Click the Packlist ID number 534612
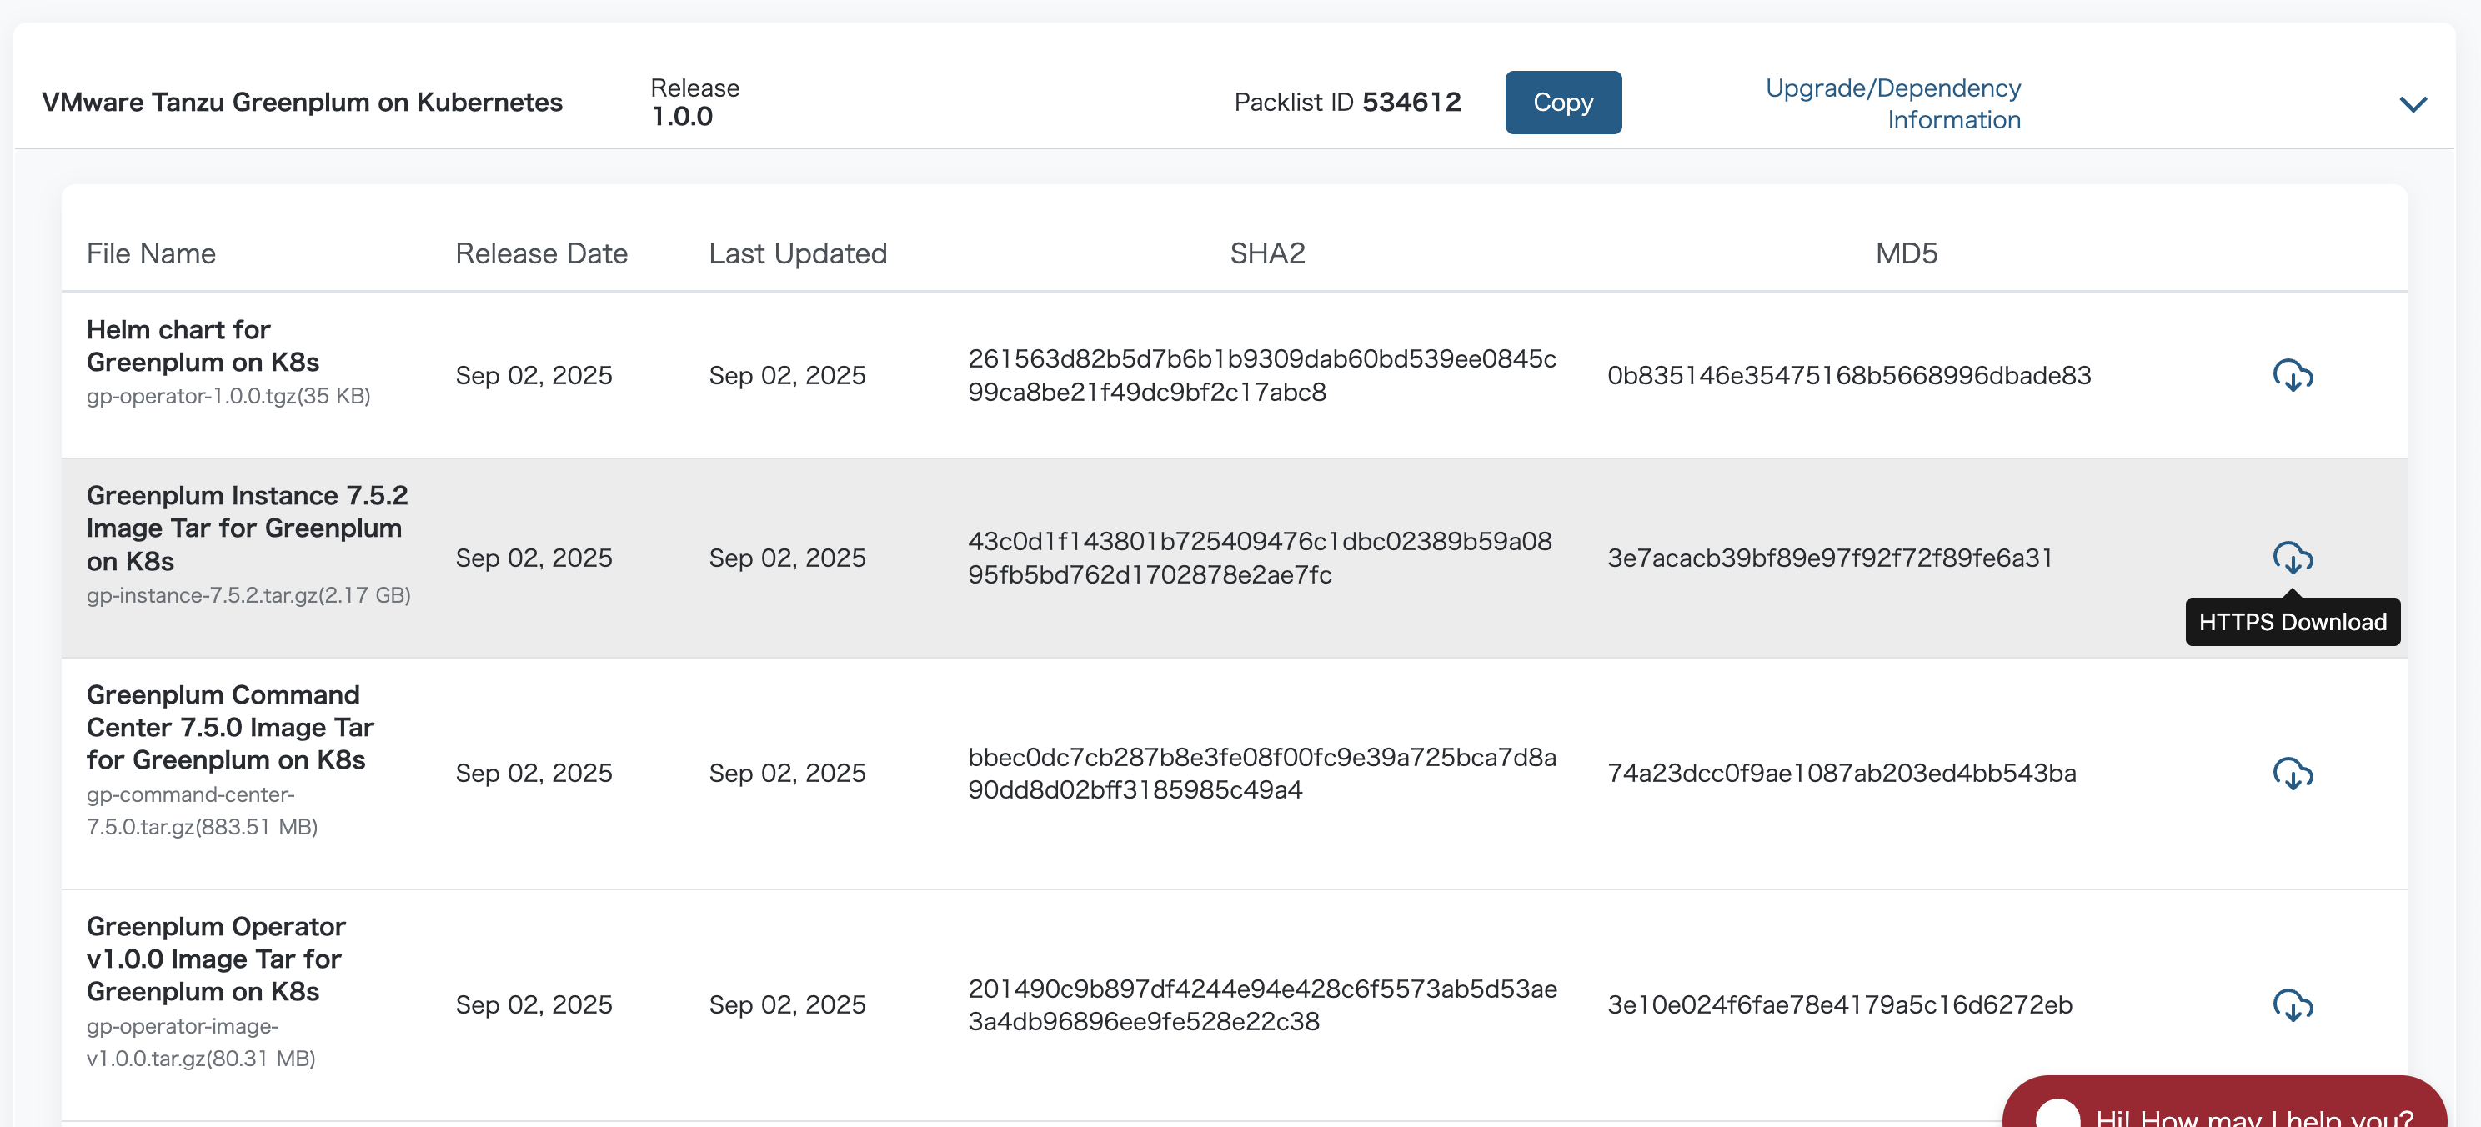Screen dimensions: 2481x1127 1411,102
